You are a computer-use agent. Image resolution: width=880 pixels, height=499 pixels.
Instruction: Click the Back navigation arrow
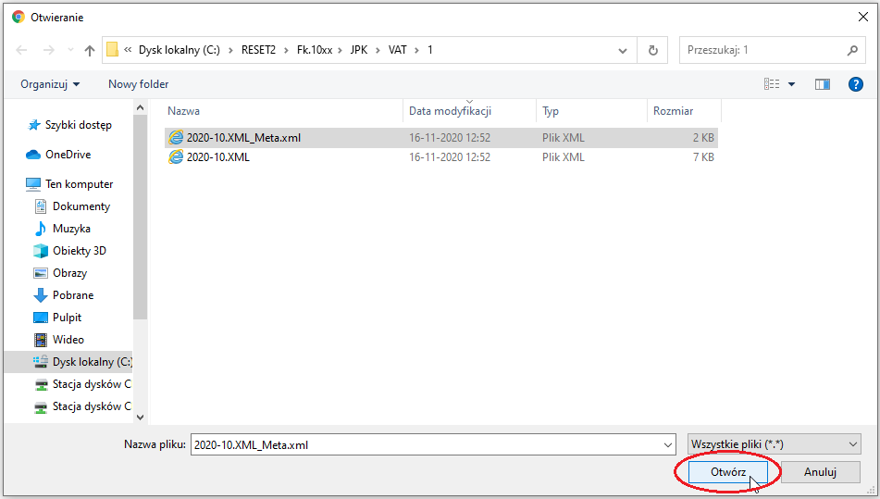[21, 50]
